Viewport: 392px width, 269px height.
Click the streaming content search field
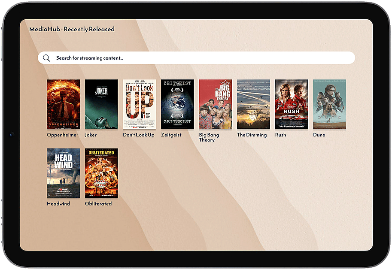pyautogui.click(x=202, y=58)
